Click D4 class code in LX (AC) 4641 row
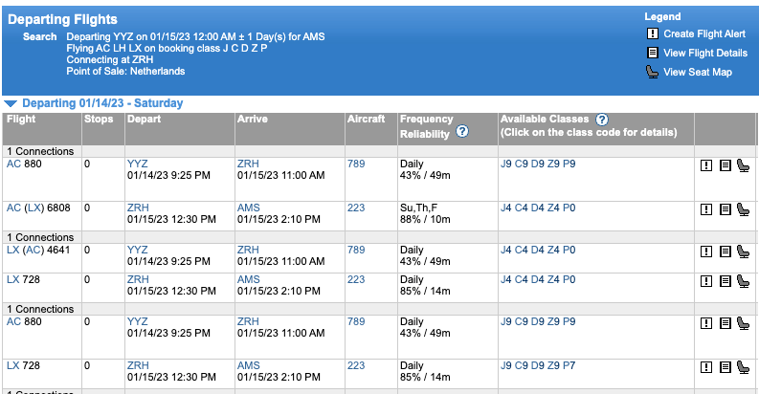The image size is (759, 394). (537, 250)
